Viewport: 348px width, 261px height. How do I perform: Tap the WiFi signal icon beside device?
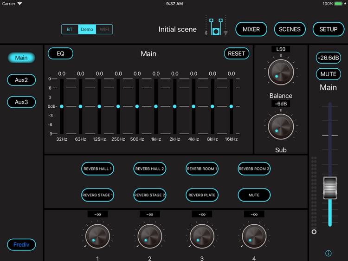[x=226, y=33]
